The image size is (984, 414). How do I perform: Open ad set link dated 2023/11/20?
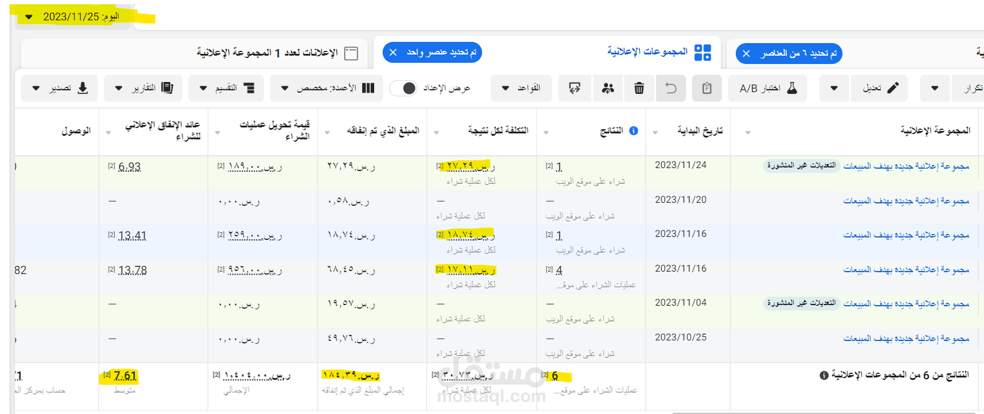(906, 201)
